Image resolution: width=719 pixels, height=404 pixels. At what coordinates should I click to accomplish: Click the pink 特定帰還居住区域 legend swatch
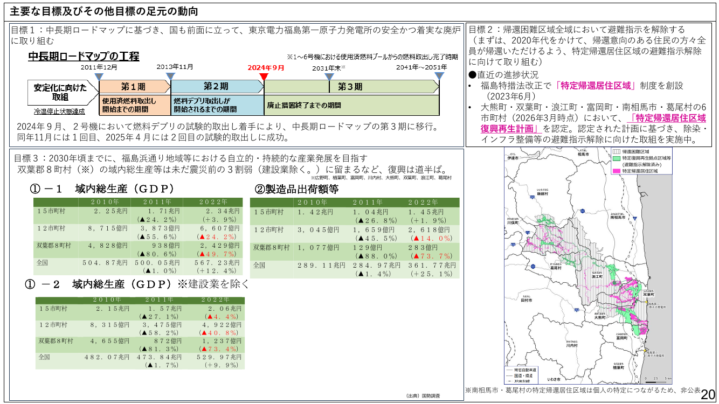[x=616, y=170]
